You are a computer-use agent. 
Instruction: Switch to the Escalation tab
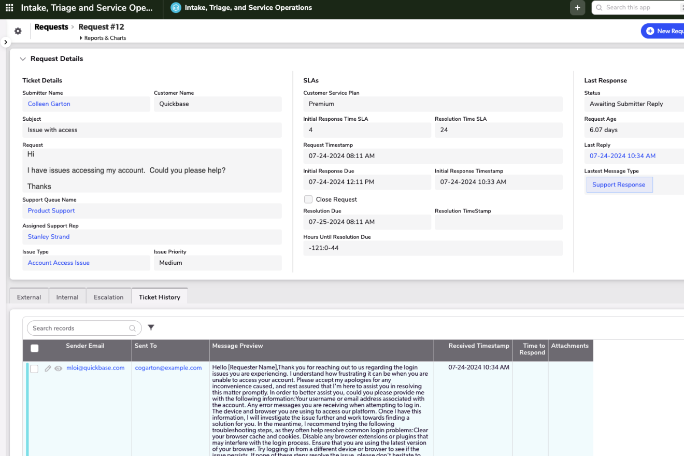click(108, 297)
